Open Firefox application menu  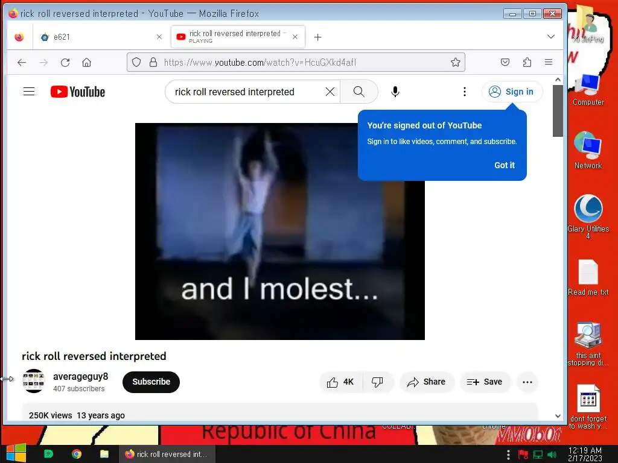click(x=548, y=62)
